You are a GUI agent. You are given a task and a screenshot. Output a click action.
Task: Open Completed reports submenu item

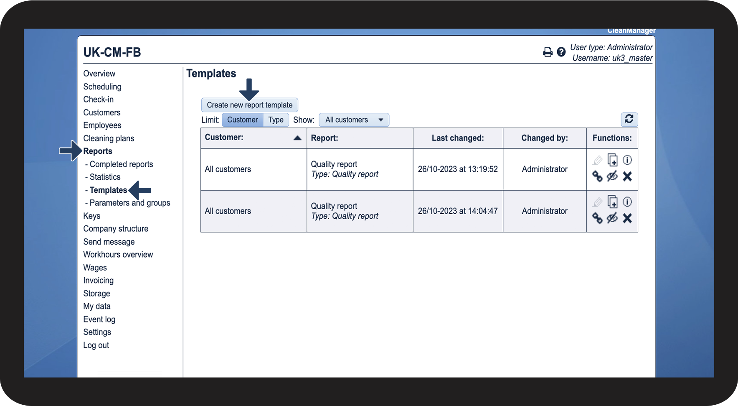[x=121, y=164]
